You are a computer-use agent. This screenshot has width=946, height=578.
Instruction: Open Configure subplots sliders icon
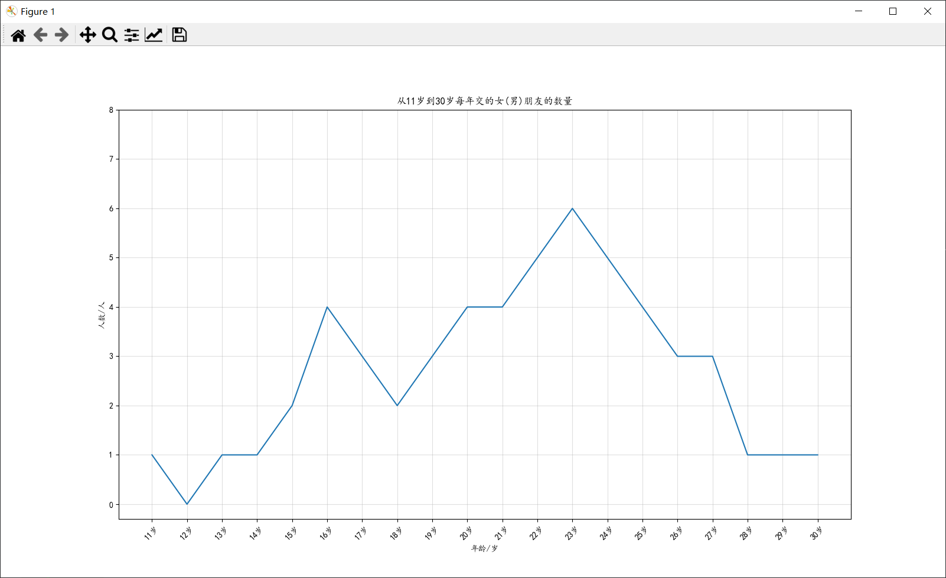click(132, 35)
